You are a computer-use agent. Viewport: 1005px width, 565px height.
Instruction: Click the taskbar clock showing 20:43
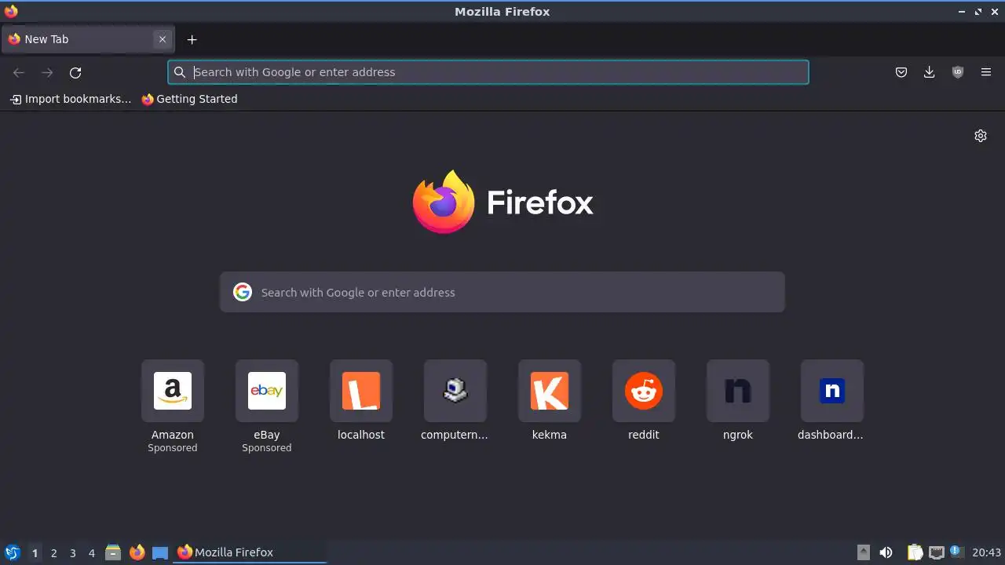tap(986, 552)
